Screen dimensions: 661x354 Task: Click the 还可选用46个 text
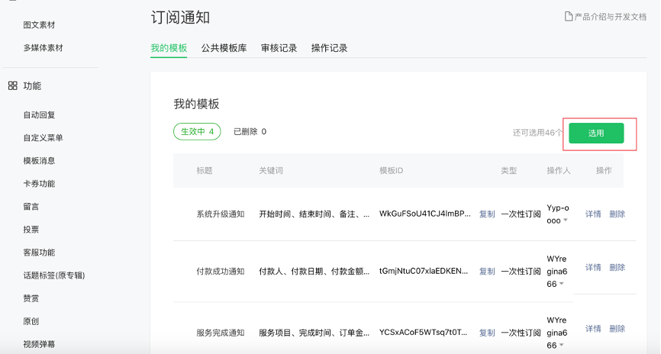click(537, 133)
